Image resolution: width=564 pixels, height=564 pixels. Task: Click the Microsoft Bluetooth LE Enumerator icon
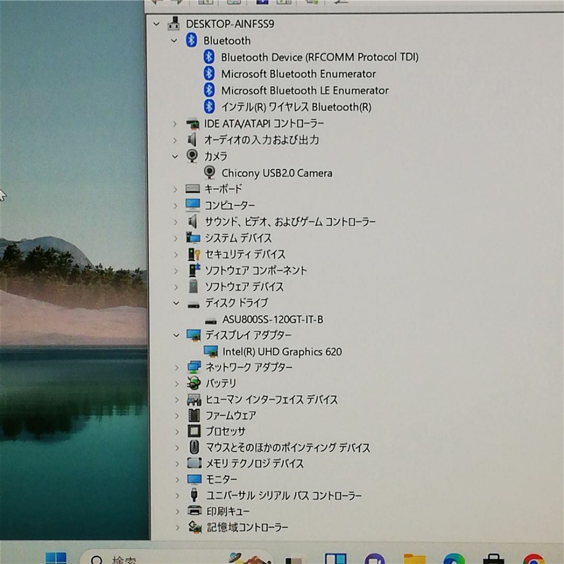click(209, 90)
